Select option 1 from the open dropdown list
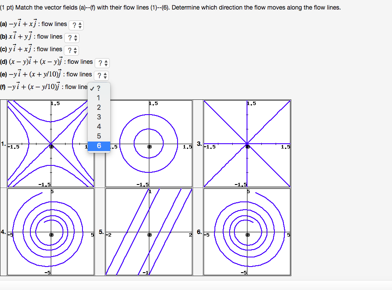This screenshot has width=392, height=290. (x=99, y=98)
